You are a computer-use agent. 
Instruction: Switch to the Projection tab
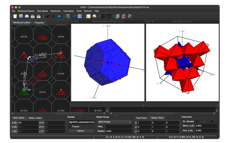pyautogui.click(x=39, y=23)
